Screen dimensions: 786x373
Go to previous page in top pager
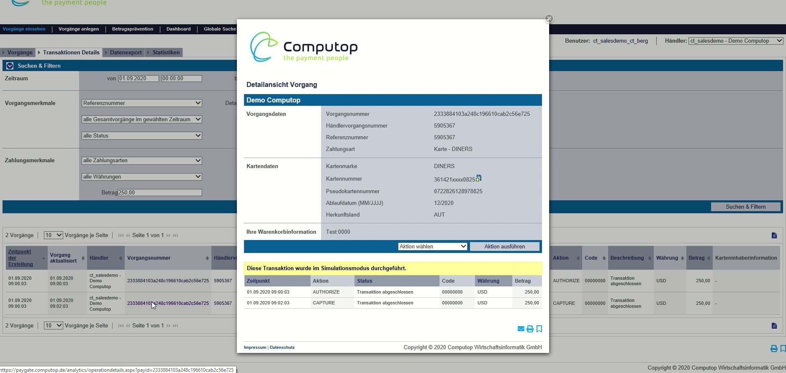[x=128, y=235]
